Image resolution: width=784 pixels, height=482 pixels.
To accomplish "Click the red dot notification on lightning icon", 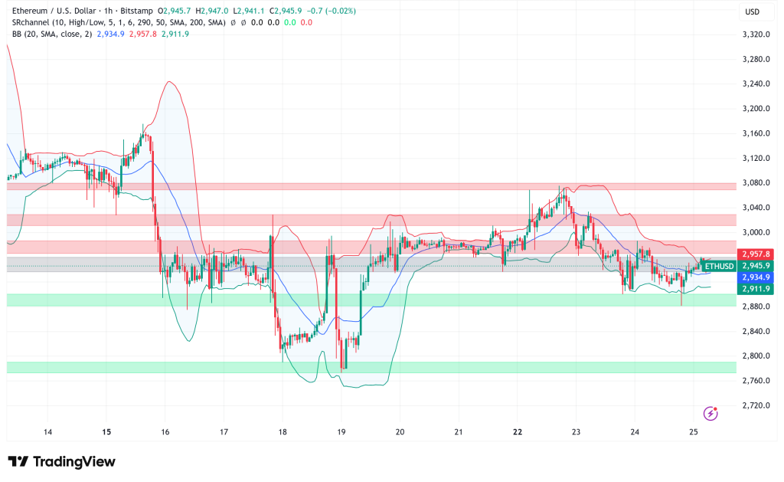I will point(716,408).
